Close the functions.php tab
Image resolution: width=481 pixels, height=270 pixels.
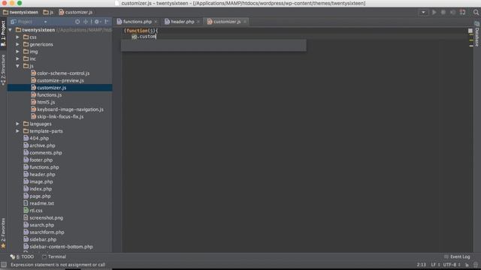156,22
